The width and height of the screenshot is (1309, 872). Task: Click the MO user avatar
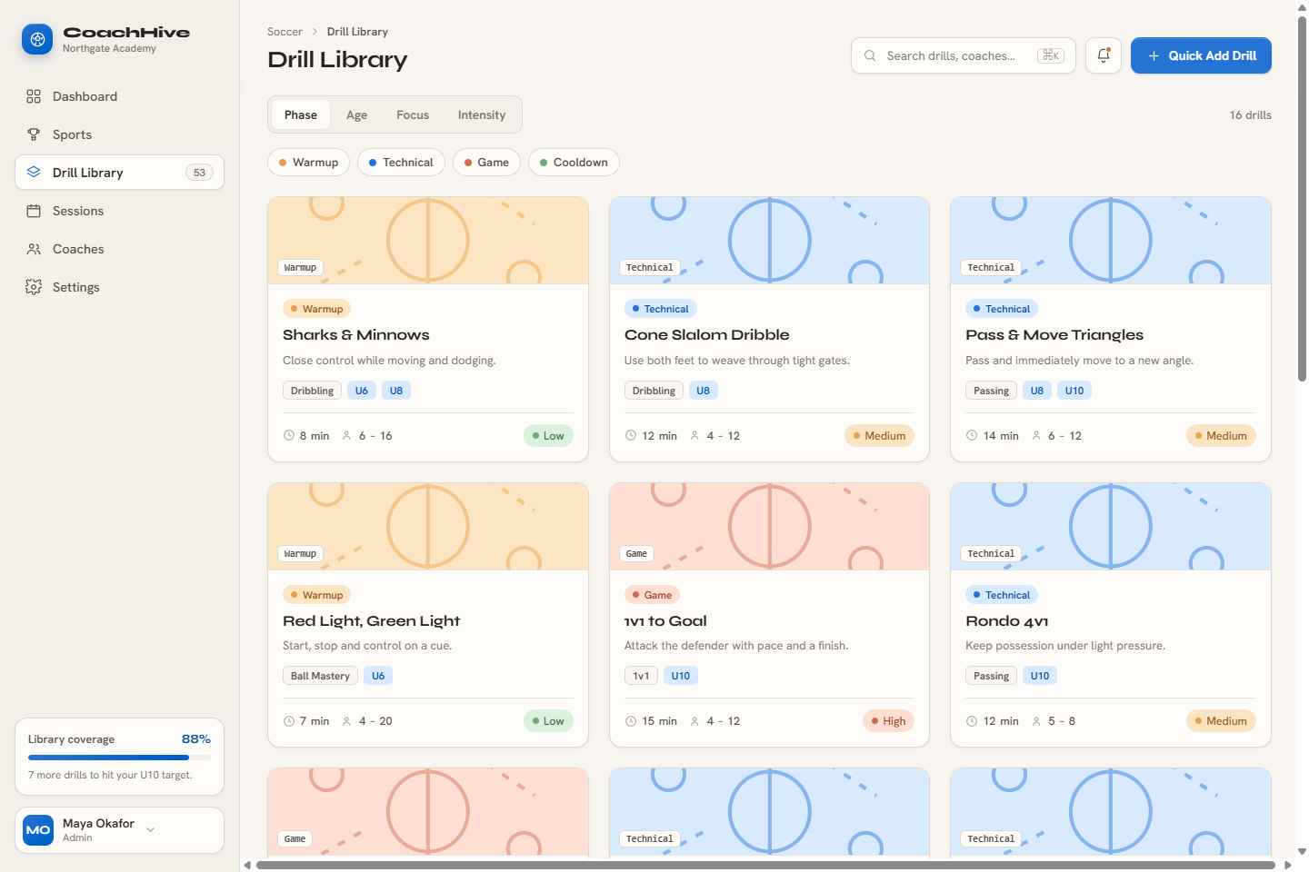(38, 830)
